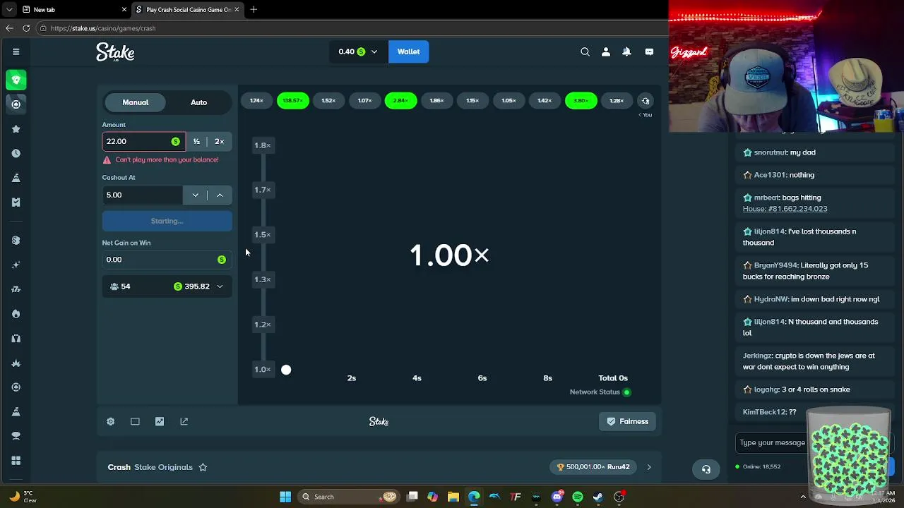
Task: Switch to Auto betting mode
Action: point(198,102)
